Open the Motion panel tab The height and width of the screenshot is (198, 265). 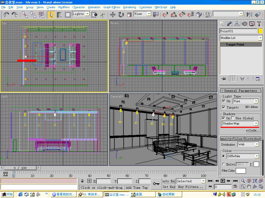click(x=244, y=24)
